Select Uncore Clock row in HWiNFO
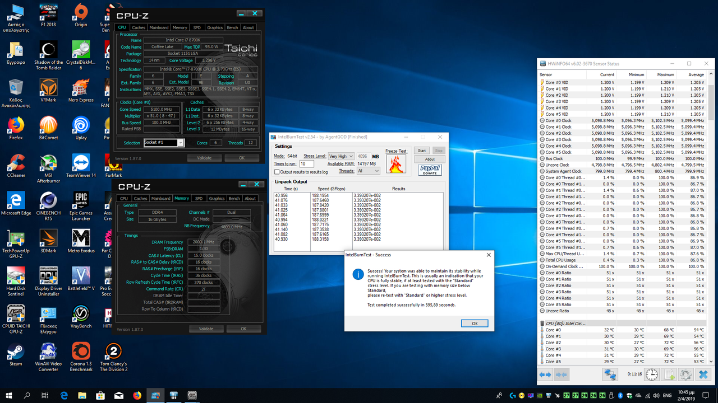718x403 pixels. (622, 165)
